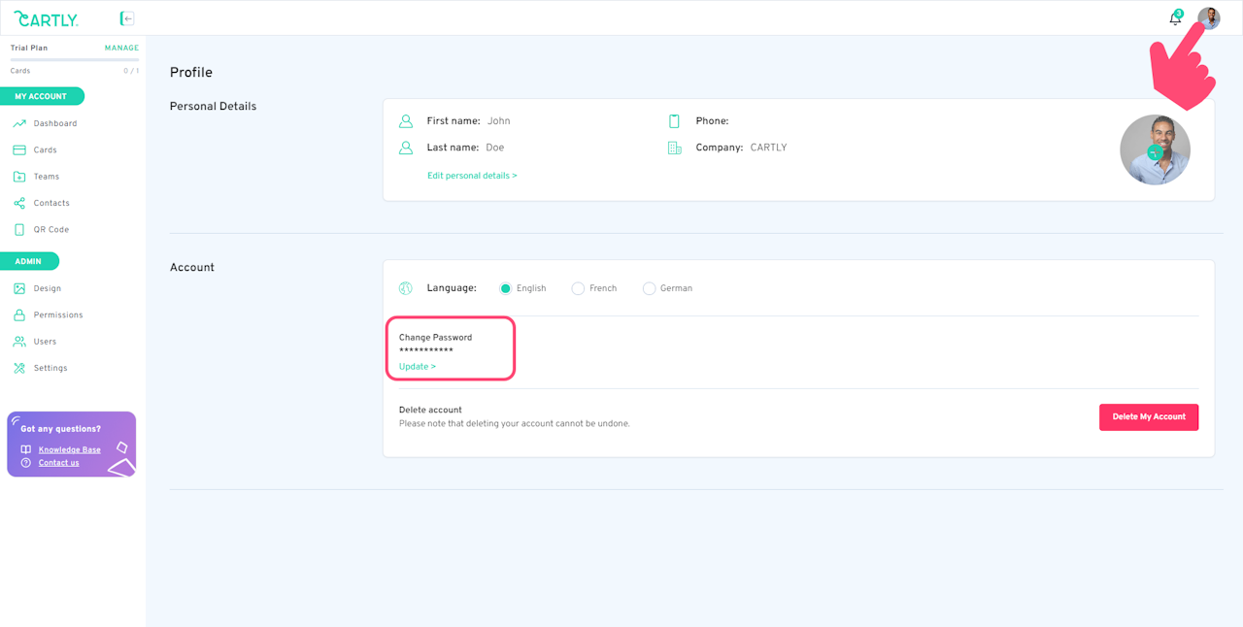Click the Cards icon in the sidebar
The width and height of the screenshot is (1243, 627).
tap(19, 150)
